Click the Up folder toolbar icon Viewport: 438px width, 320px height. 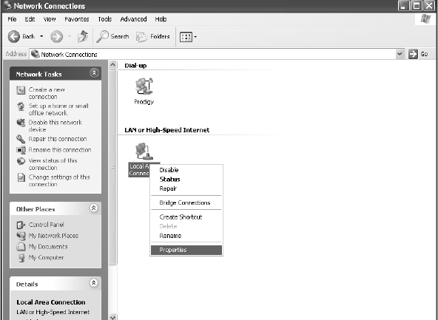pyautogui.click(x=83, y=36)
